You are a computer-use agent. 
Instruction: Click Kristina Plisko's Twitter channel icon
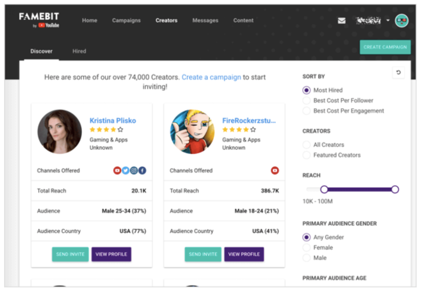pyautogui.click(x=126, y=170)
